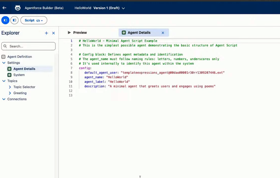Click line number 1 in the gutter

click(x=71, y=41)
